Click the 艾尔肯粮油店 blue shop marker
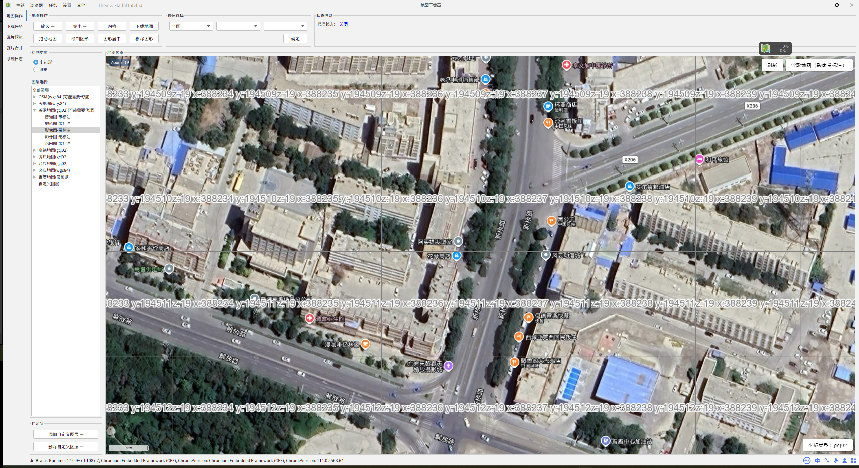 [x=629, y=186]
